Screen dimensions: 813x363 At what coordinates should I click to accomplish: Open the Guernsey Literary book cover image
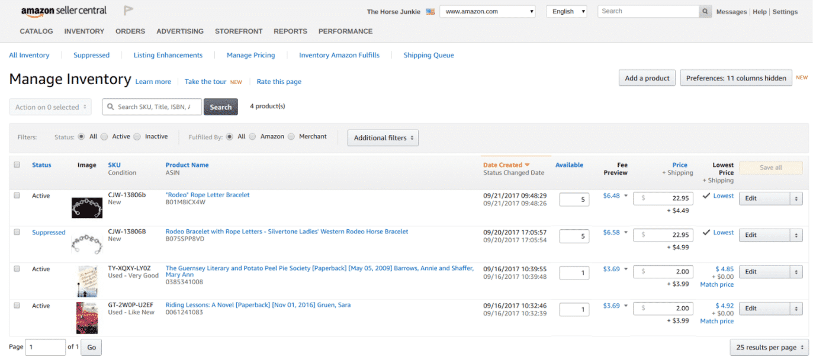87,281
